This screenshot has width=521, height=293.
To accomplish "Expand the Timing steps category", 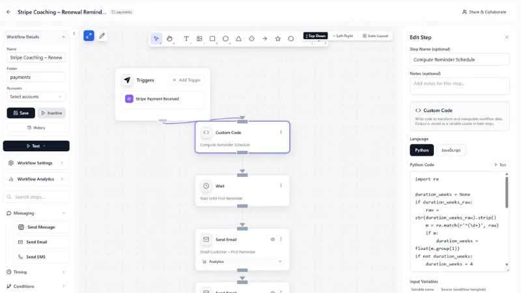I will (36, 272).
